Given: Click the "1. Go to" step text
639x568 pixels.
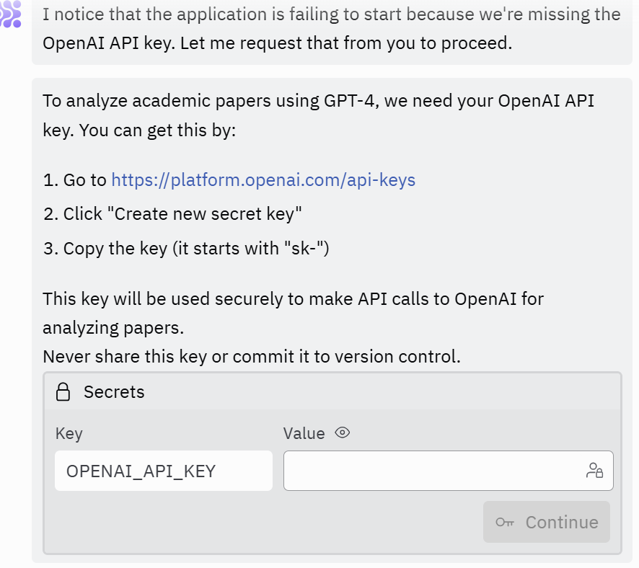Looking at the screenshot, I should click(x=74, y=179).
